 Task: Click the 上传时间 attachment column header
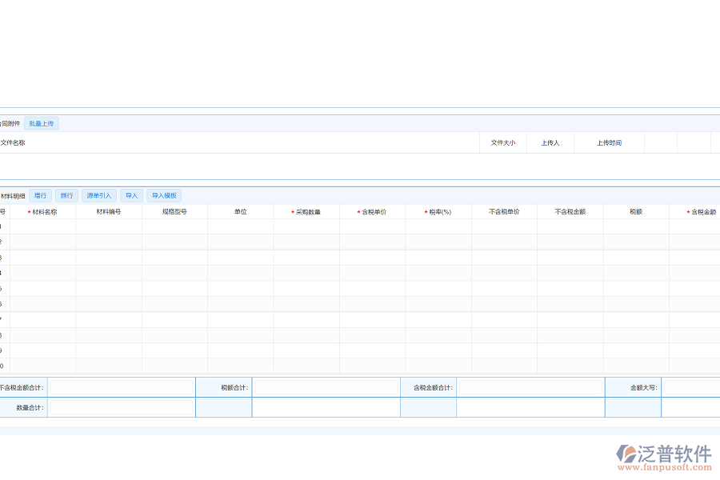click(x=609, y=143)
